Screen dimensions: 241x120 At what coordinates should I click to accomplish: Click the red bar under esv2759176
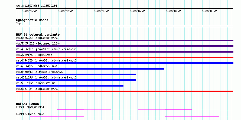point(125,57)
